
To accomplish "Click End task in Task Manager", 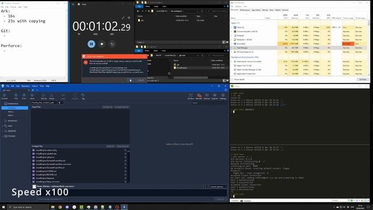I will (363, 79).
